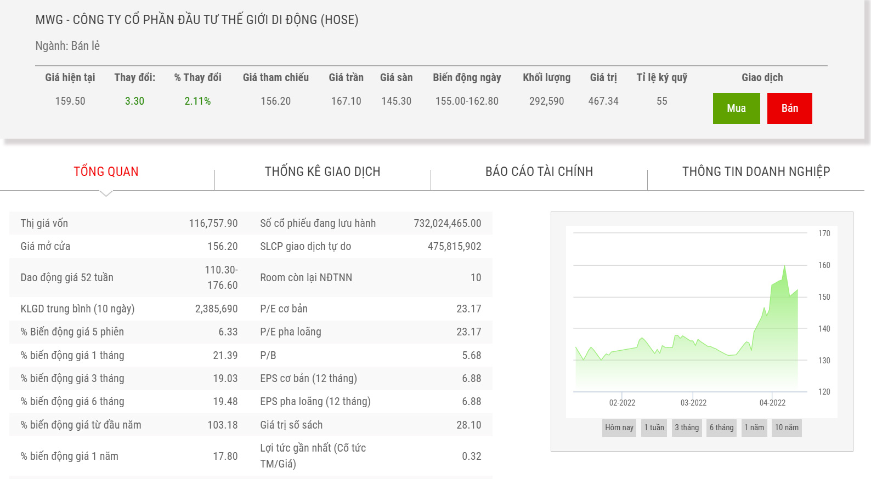Select the EPS cơ bản (12 tháng) row

tap(370, 379)
